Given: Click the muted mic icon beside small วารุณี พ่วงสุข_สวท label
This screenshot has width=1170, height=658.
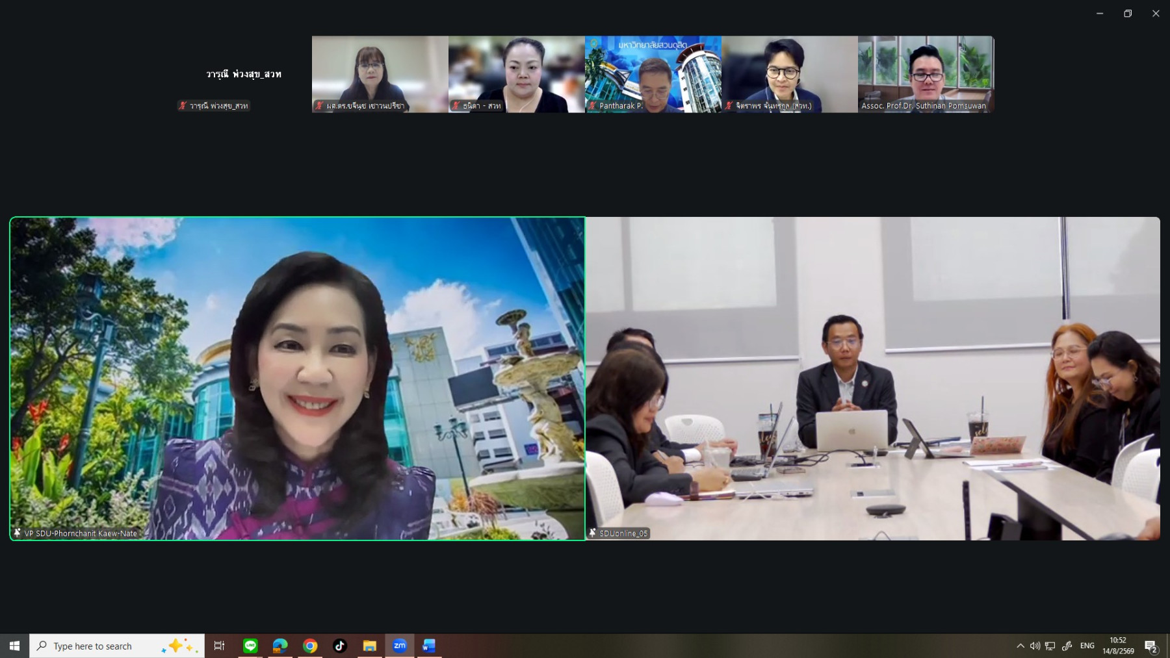Looking at the screenshot, I should [x=183, y=106].
